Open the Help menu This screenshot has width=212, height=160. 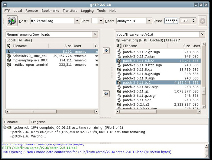pyautogui.click(x=113, y=11)
